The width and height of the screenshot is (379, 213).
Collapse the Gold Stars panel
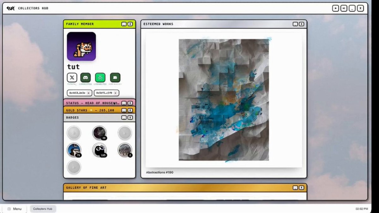(x=124, y=110)
